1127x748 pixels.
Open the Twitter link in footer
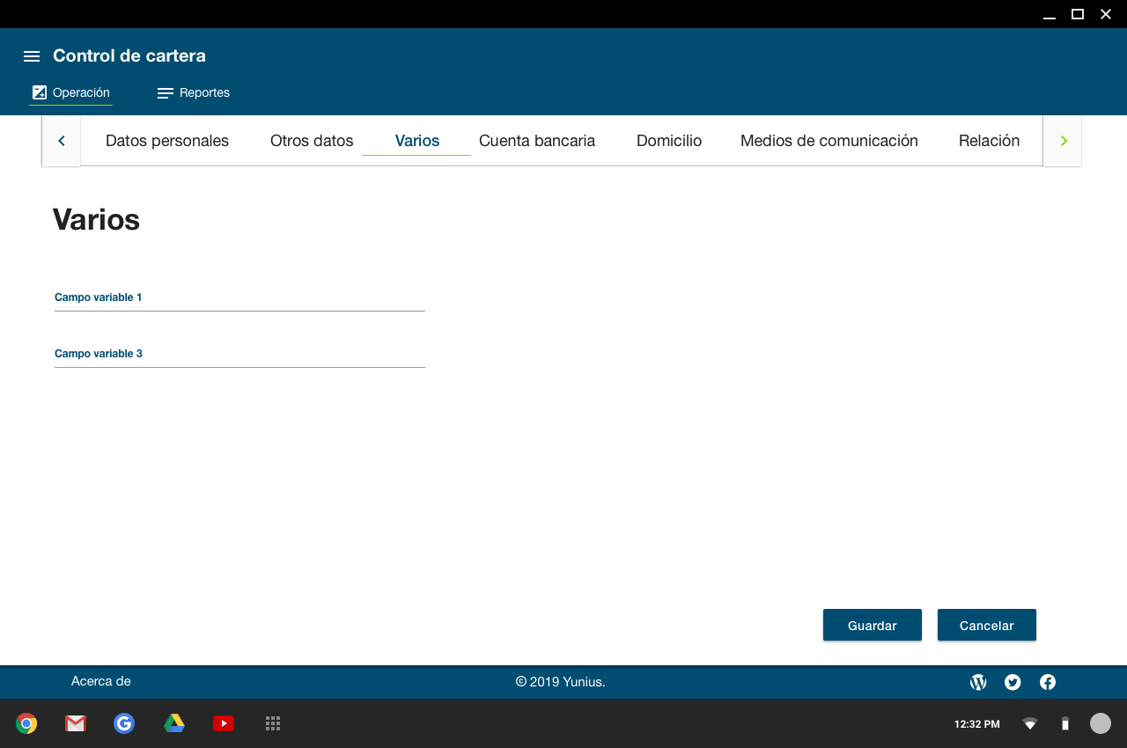tap(1013, 682)
